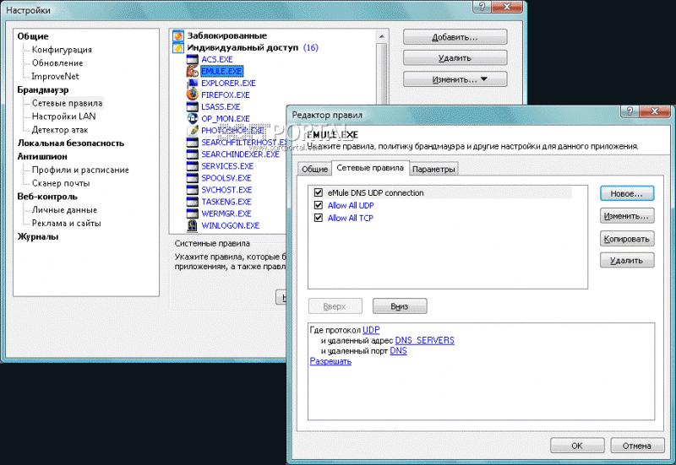Screen dimensions: 676x465
Task: Move rule down with Вниз button
Action: click(x=400, y=306)
